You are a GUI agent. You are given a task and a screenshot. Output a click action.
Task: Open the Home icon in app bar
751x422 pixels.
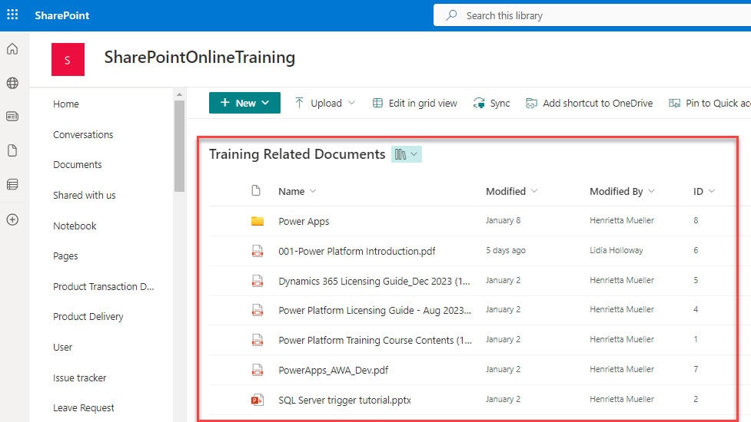coord(12,49)
